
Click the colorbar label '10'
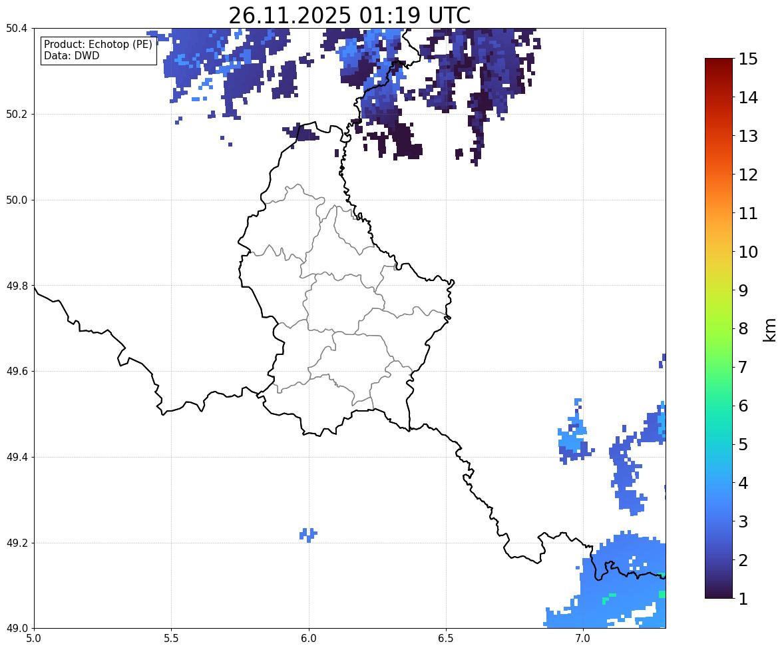[x=748, y=252]
